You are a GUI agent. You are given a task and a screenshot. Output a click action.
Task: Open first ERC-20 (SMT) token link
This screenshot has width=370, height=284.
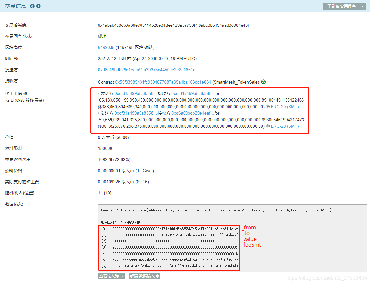(x=285, y=107)
